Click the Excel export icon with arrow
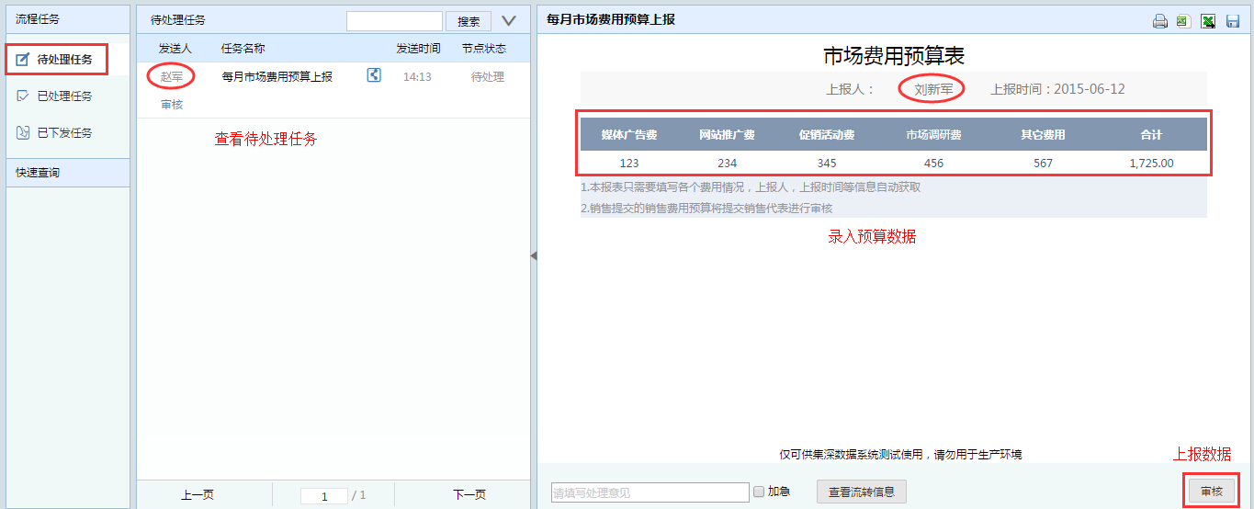 [x=1209, y=21]
